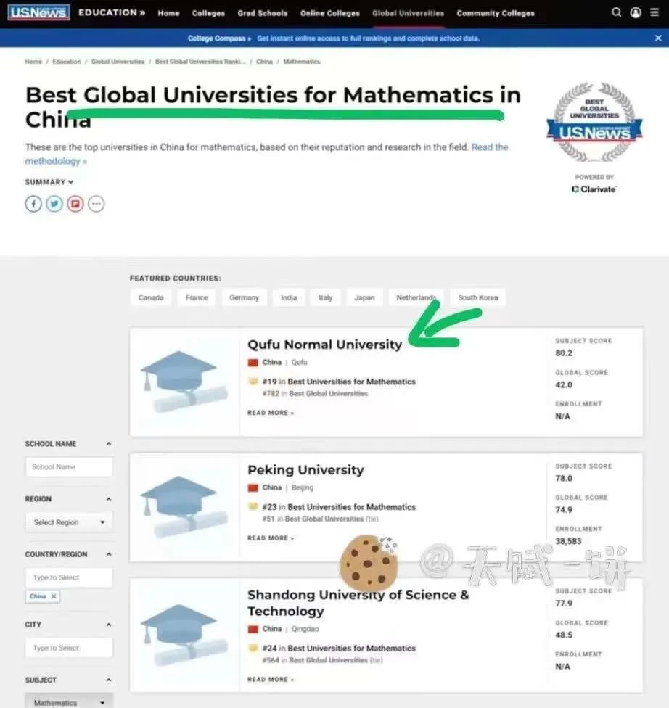669x708 pixels.
Task: Open the search magnifier icon
Action: [616, 12]
